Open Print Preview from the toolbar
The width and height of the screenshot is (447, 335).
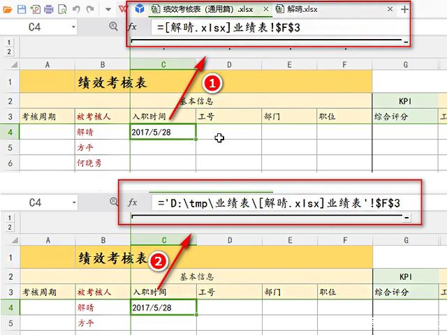(x=62, y=9)
